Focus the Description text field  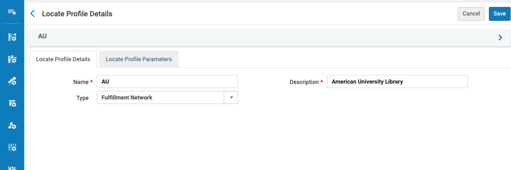(397, 82)
